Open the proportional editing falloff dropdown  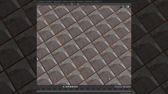point(81,4)
